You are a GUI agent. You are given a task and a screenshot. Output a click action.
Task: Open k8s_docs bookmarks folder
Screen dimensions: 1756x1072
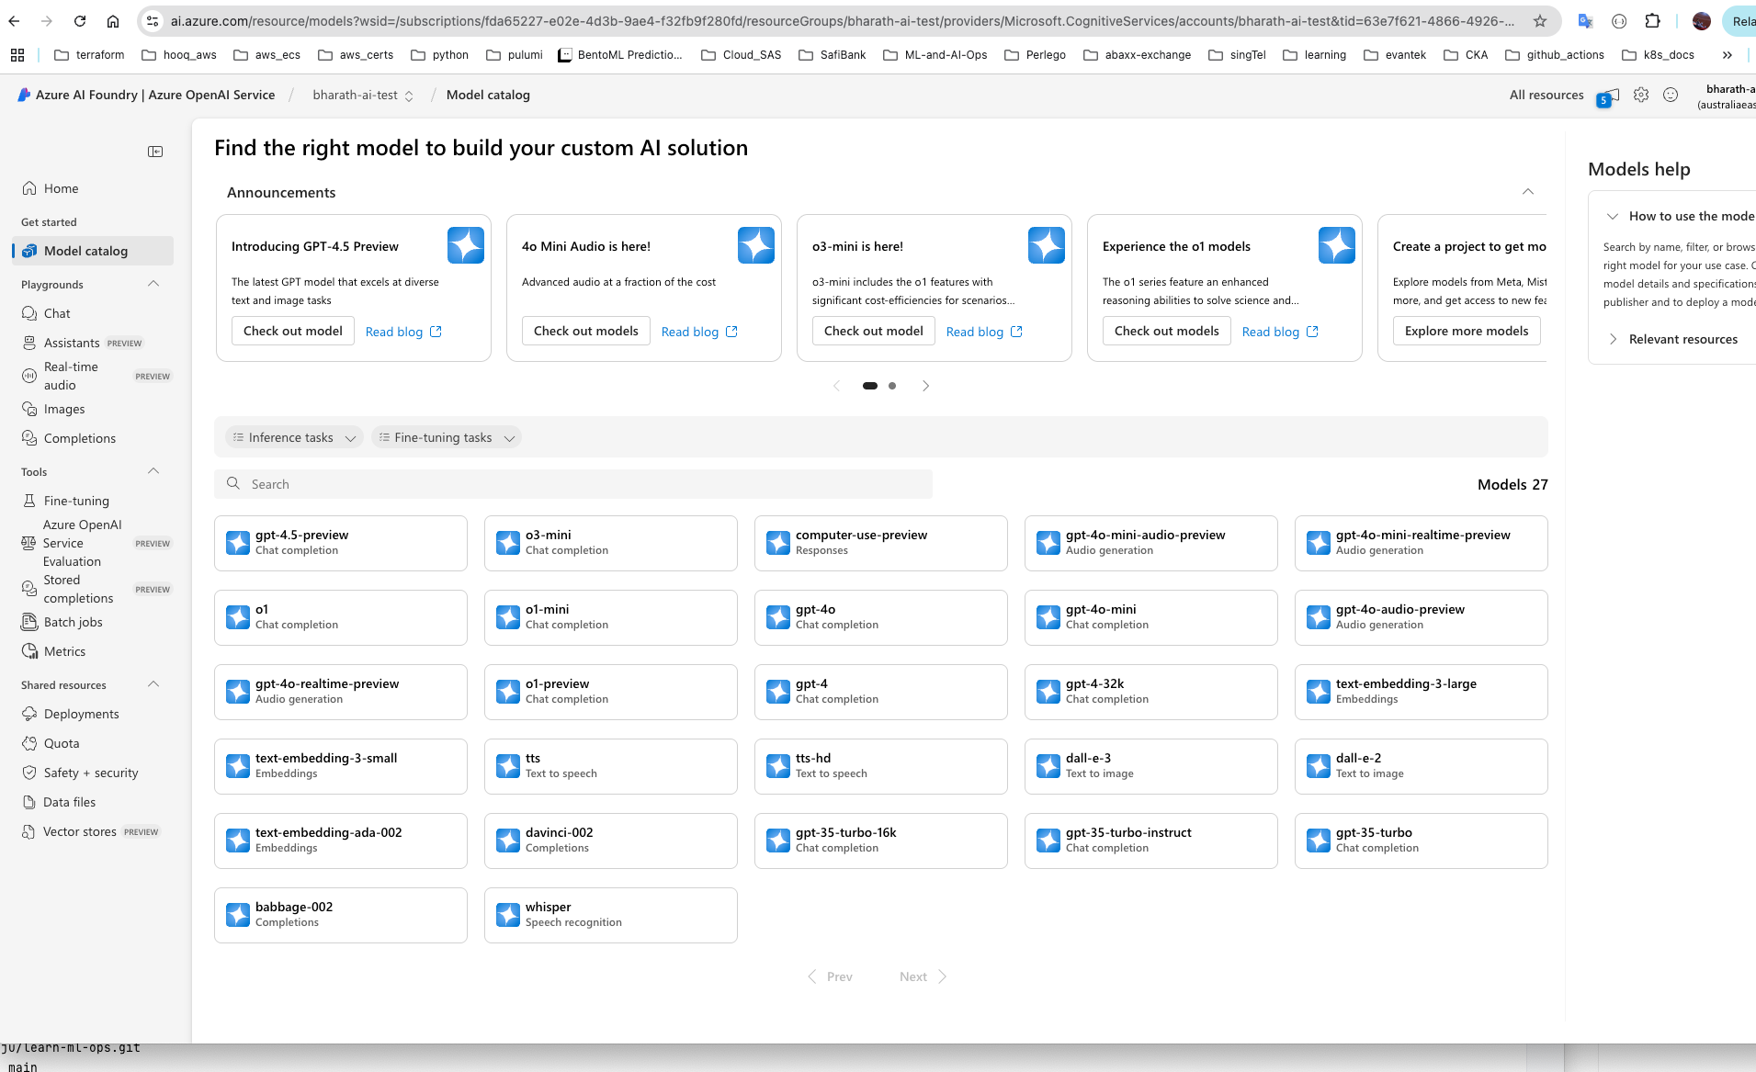(x=1658, y=55)
